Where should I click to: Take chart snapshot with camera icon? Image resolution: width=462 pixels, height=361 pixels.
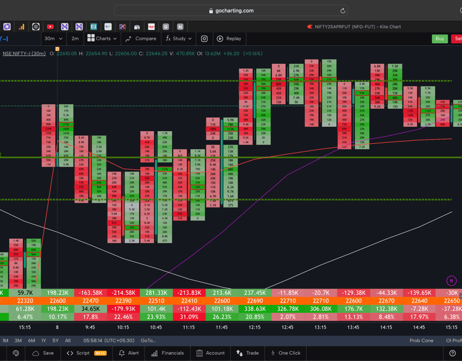(204, 39)
